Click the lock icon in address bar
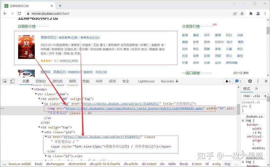Image resolution: width=270 pixels, height=167 pixels. 28,14
